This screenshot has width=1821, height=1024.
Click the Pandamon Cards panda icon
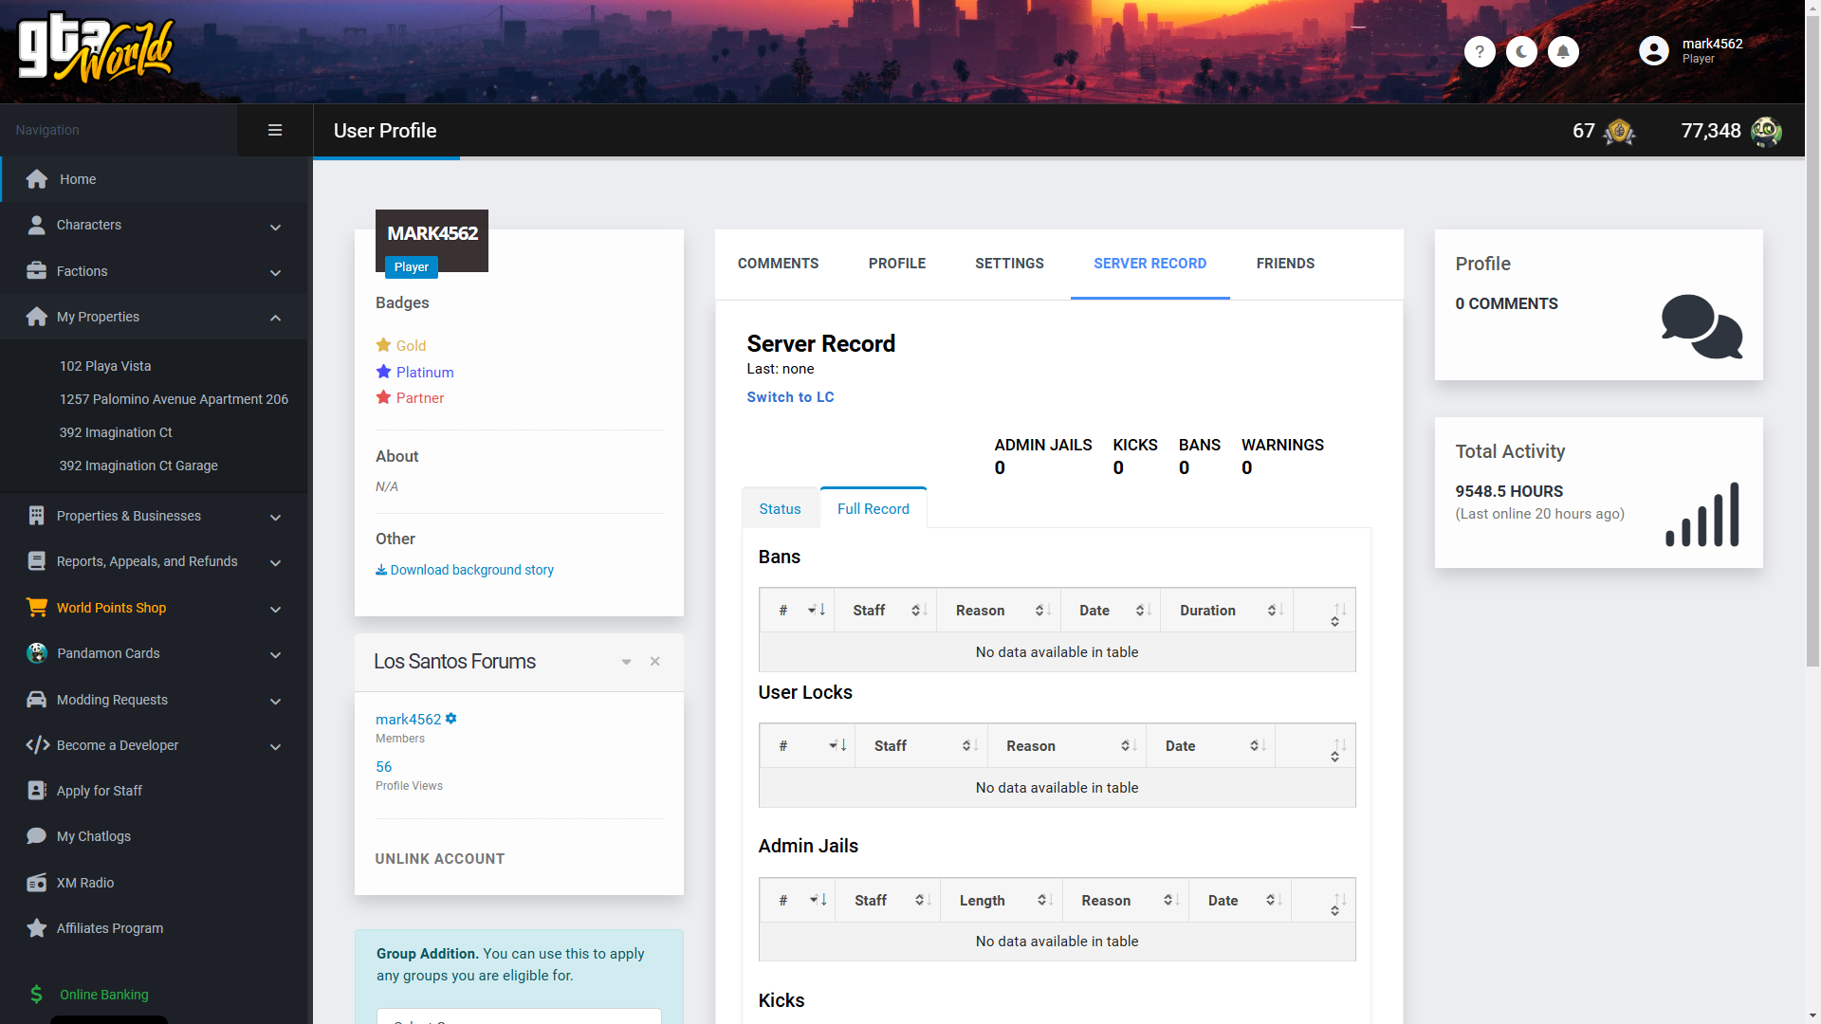(x=36, y=653)
